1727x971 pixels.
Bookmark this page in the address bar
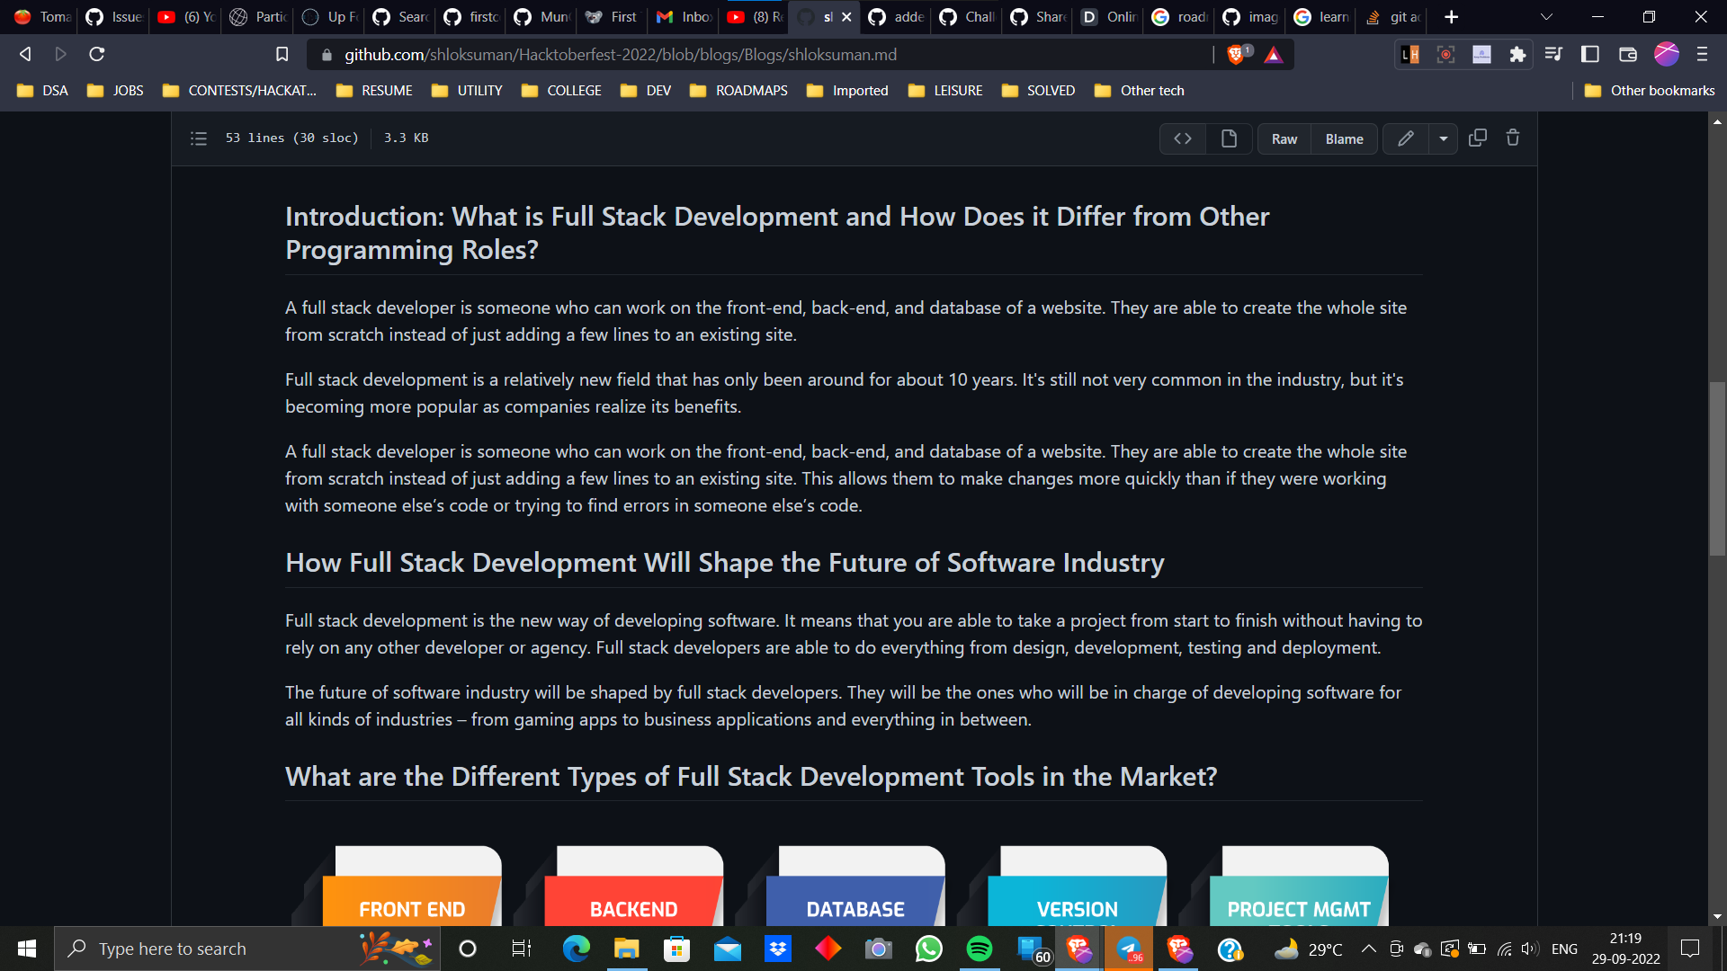(282, 55)
